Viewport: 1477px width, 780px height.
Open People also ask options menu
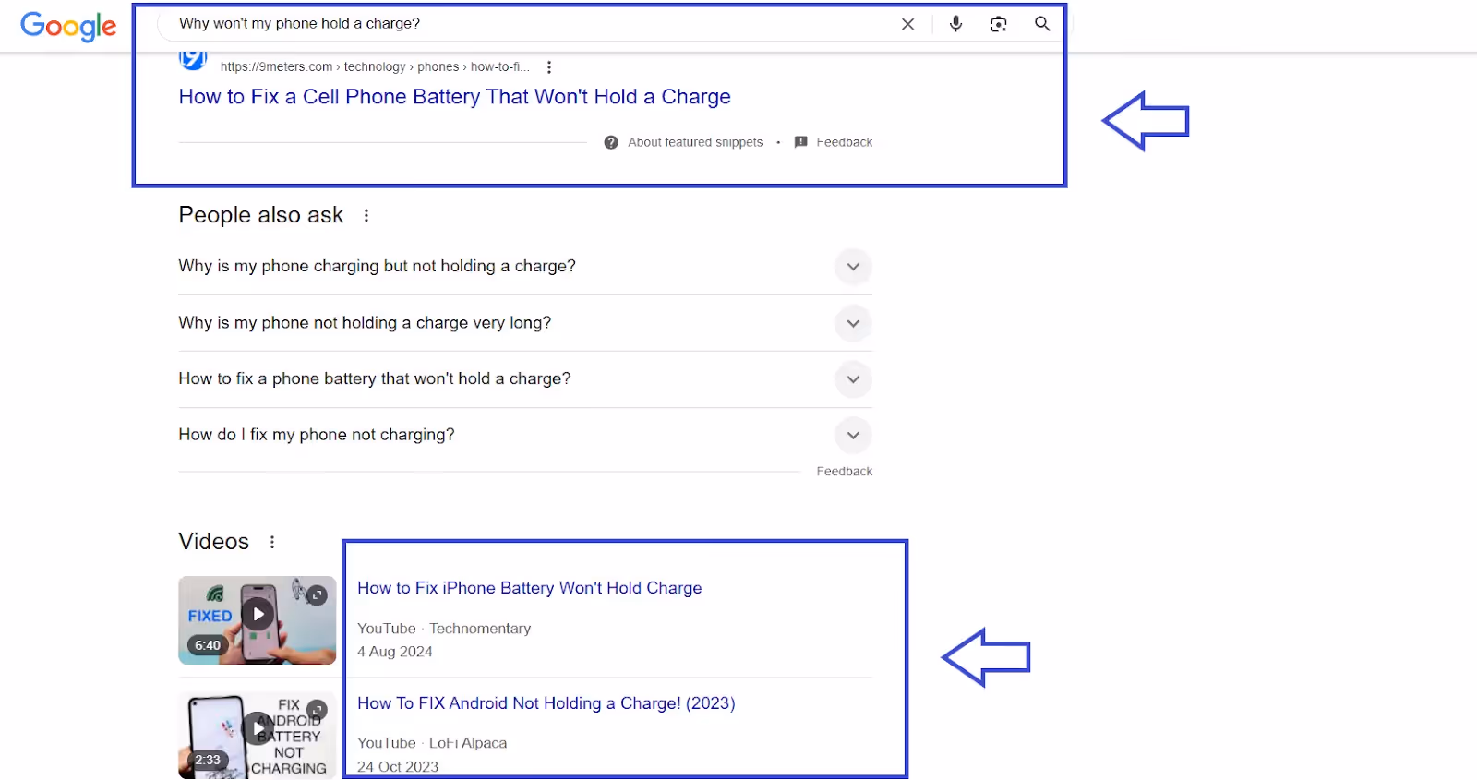click(x=366, y=215)
